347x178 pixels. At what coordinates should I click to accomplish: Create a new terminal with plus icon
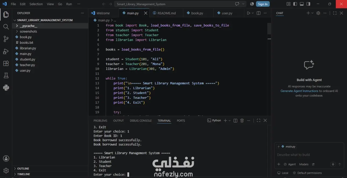tap(225, 121)
